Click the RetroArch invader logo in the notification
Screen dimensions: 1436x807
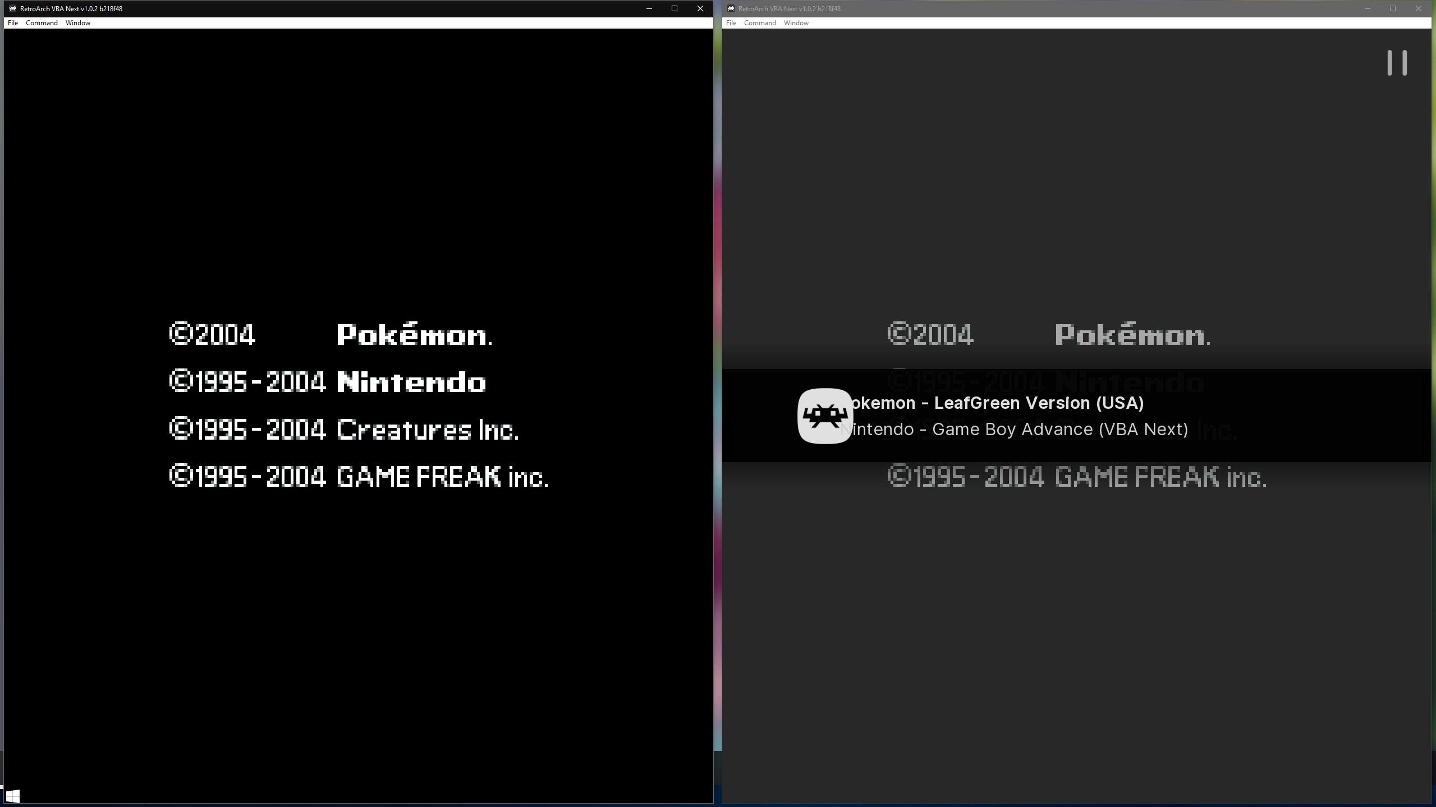tap(825, 416)
